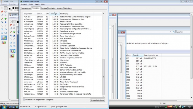Image resolution: width=193 pixels, height=109 pixels.
Task: Select the Ellipse tool in print4 Paint
Action: pyautogui.click(x=2, y=33)
